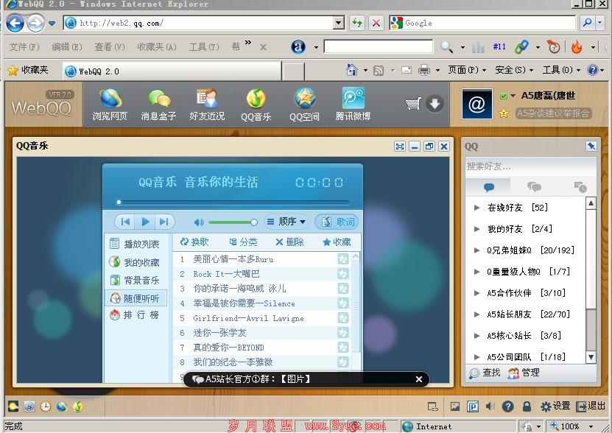
Task: Click the question mark help icon in WebQQ bottom bar
Action: (507, 406)
